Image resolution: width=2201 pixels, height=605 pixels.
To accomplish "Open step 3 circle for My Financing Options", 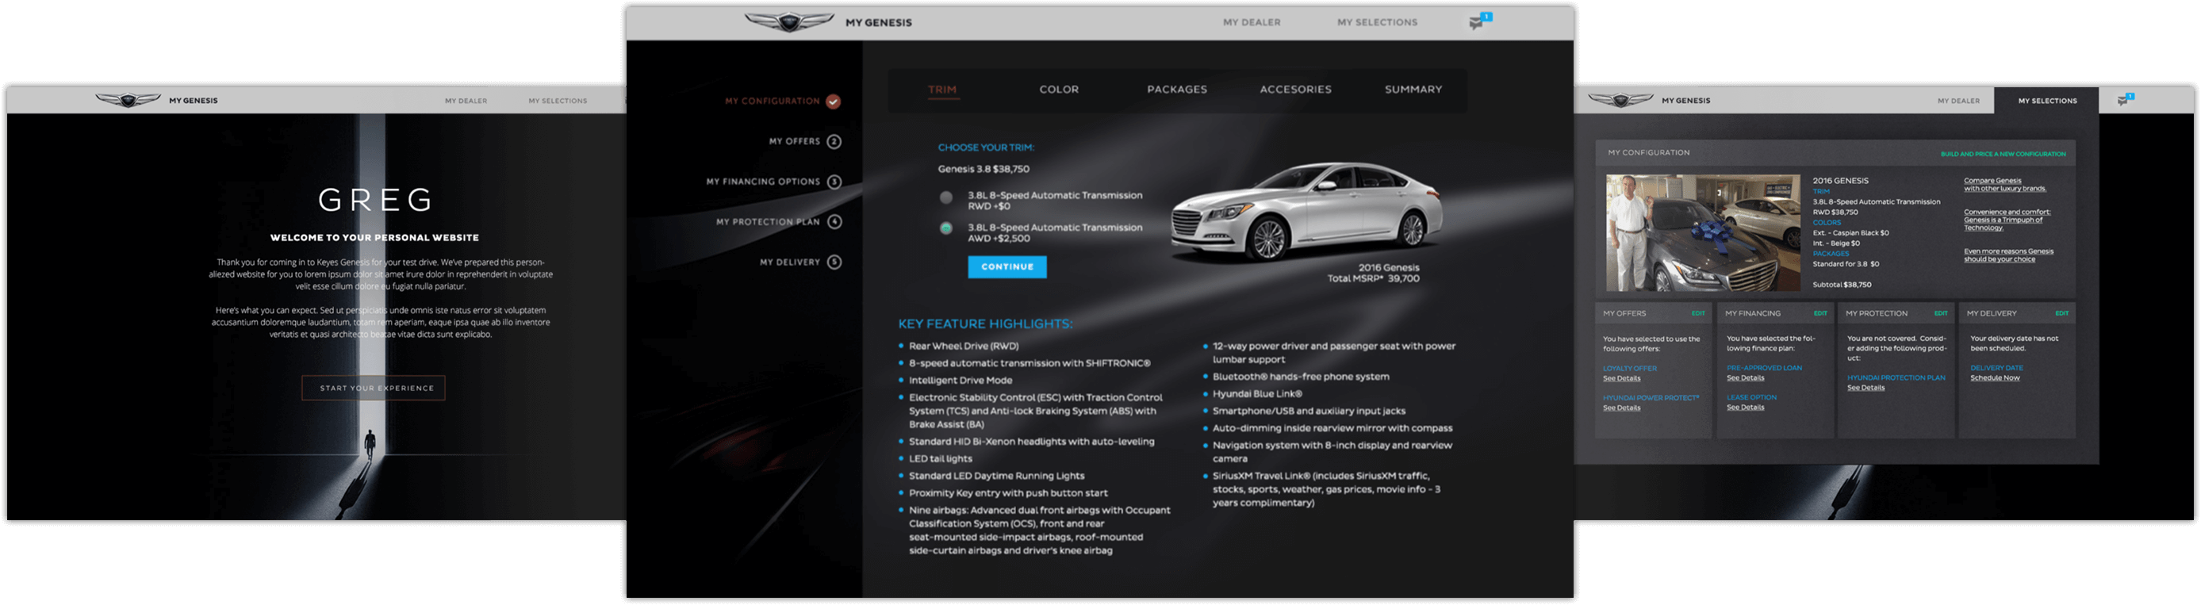I will [834, 182].
